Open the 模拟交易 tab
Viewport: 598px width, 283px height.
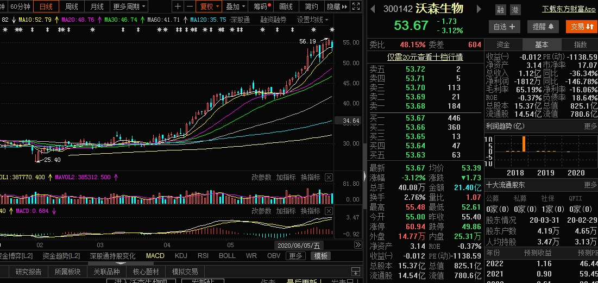pos(185,272)
